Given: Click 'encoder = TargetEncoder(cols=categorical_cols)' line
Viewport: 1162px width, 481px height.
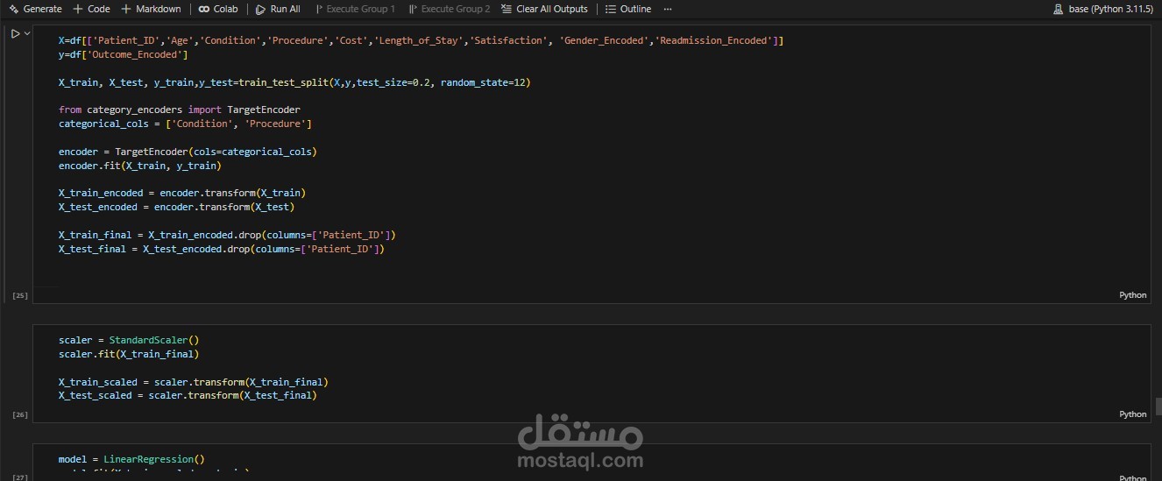Looking at the screenshot, I should 188,152.
